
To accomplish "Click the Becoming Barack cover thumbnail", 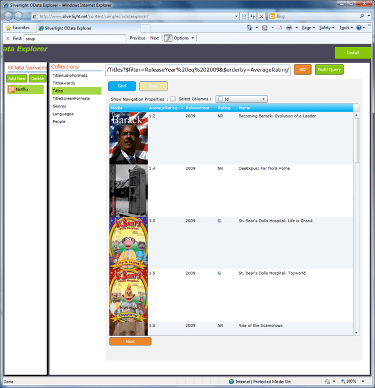I will pyautogui.click(x=128, y=138).
